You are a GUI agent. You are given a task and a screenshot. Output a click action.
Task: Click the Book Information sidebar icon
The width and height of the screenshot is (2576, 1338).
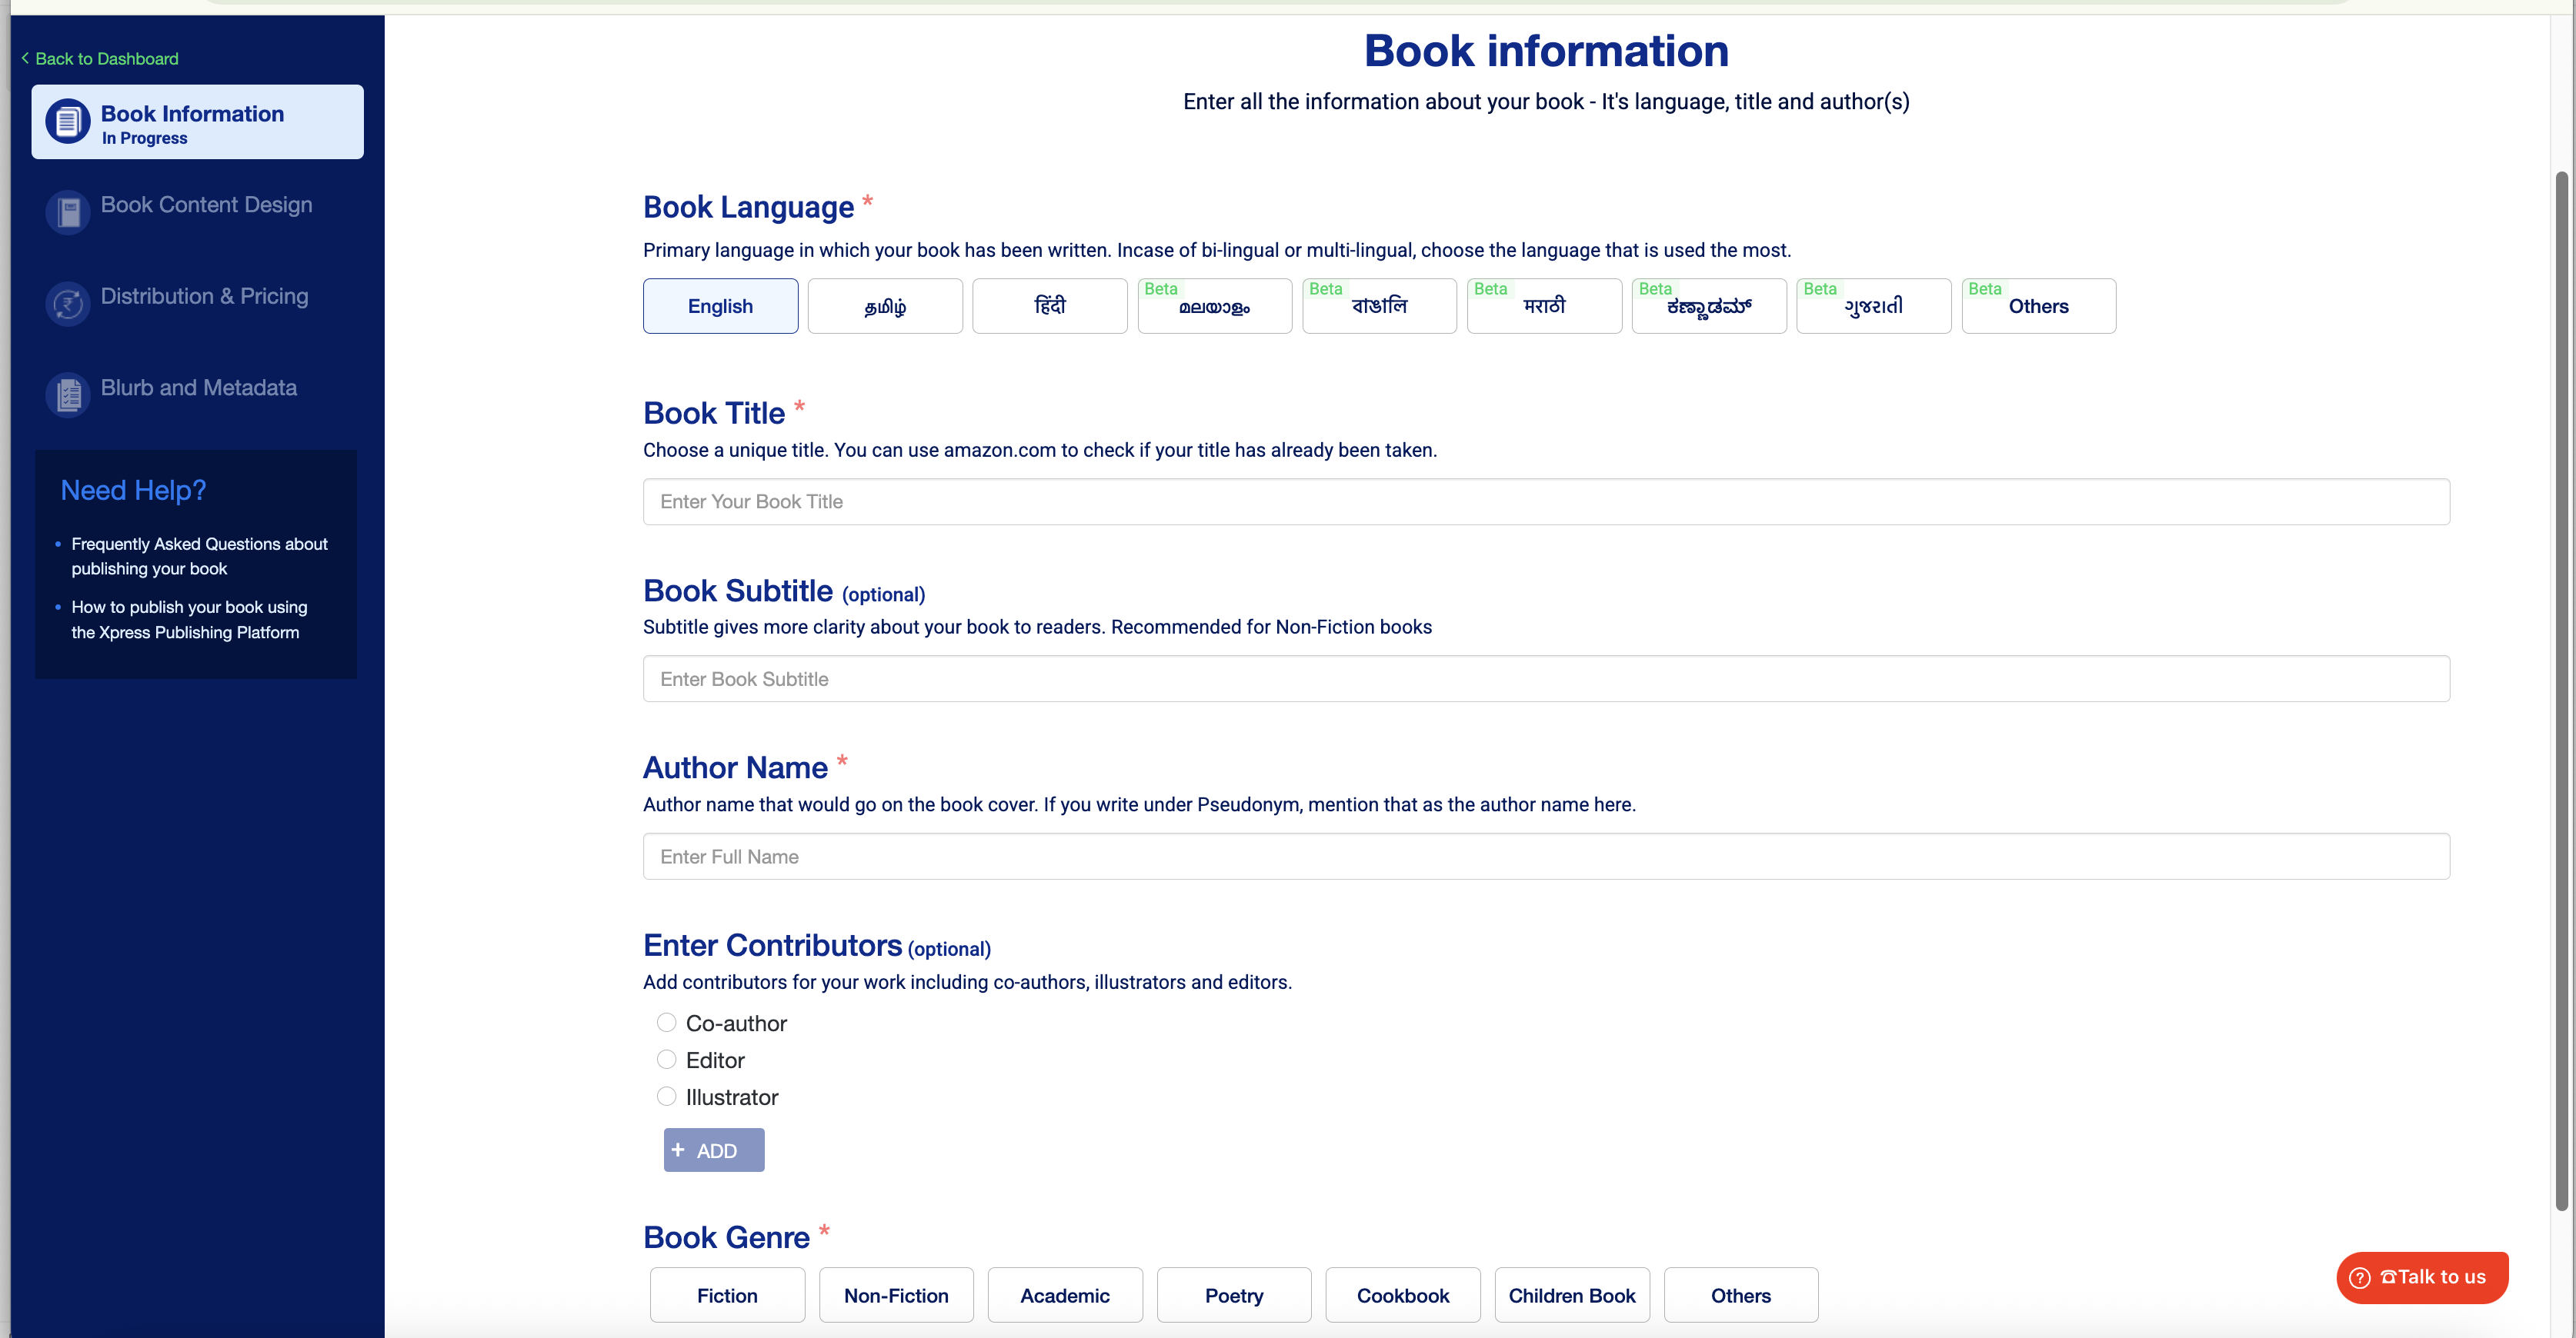click(x=67, y=122)
